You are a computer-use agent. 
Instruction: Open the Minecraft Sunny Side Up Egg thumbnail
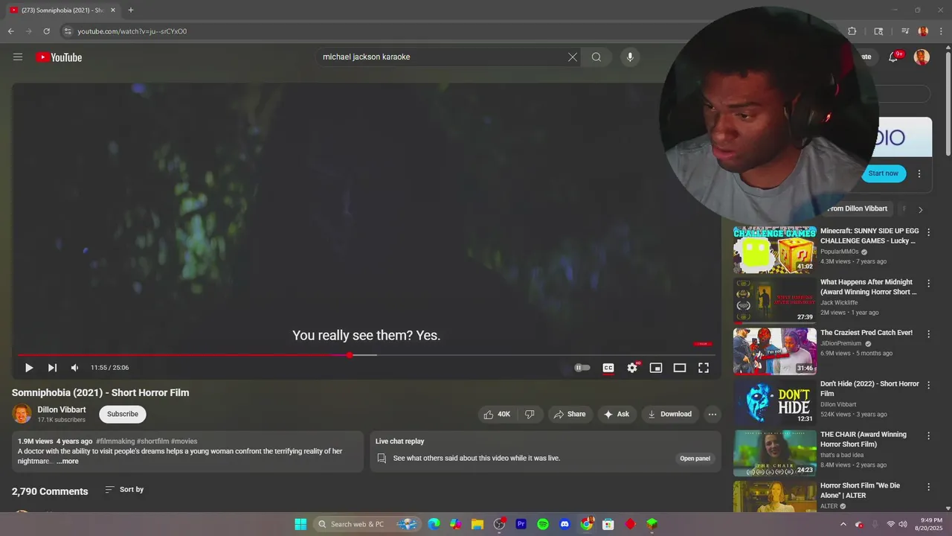pyautogui.click(x=775, y=250)
